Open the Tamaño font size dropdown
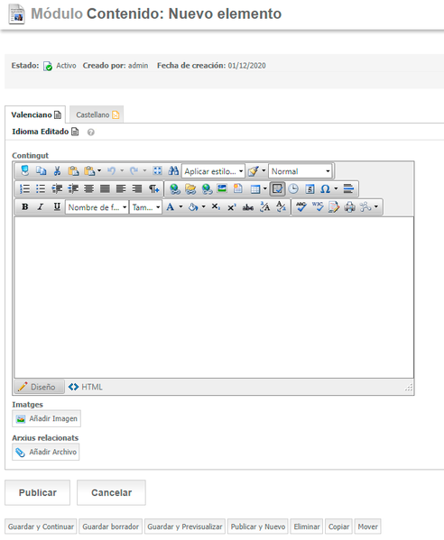This screenshot has height=540, width=444. click(145, 207)
